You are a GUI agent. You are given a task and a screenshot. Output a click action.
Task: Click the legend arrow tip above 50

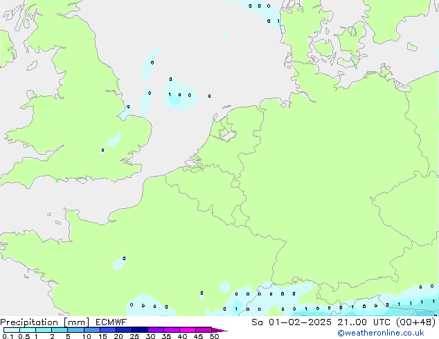pos(219,330)
